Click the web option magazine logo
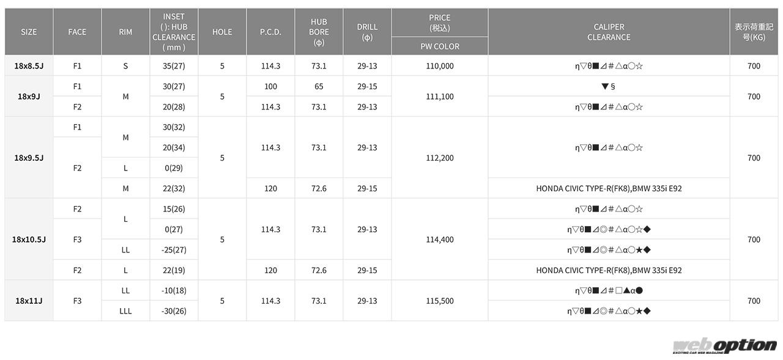The width and height of the screenshot is (783, 360). click(x=724, y=346)
